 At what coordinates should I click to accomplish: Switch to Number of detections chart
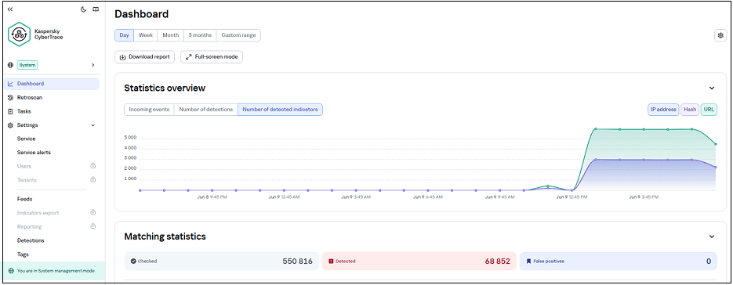coord(206,110)
